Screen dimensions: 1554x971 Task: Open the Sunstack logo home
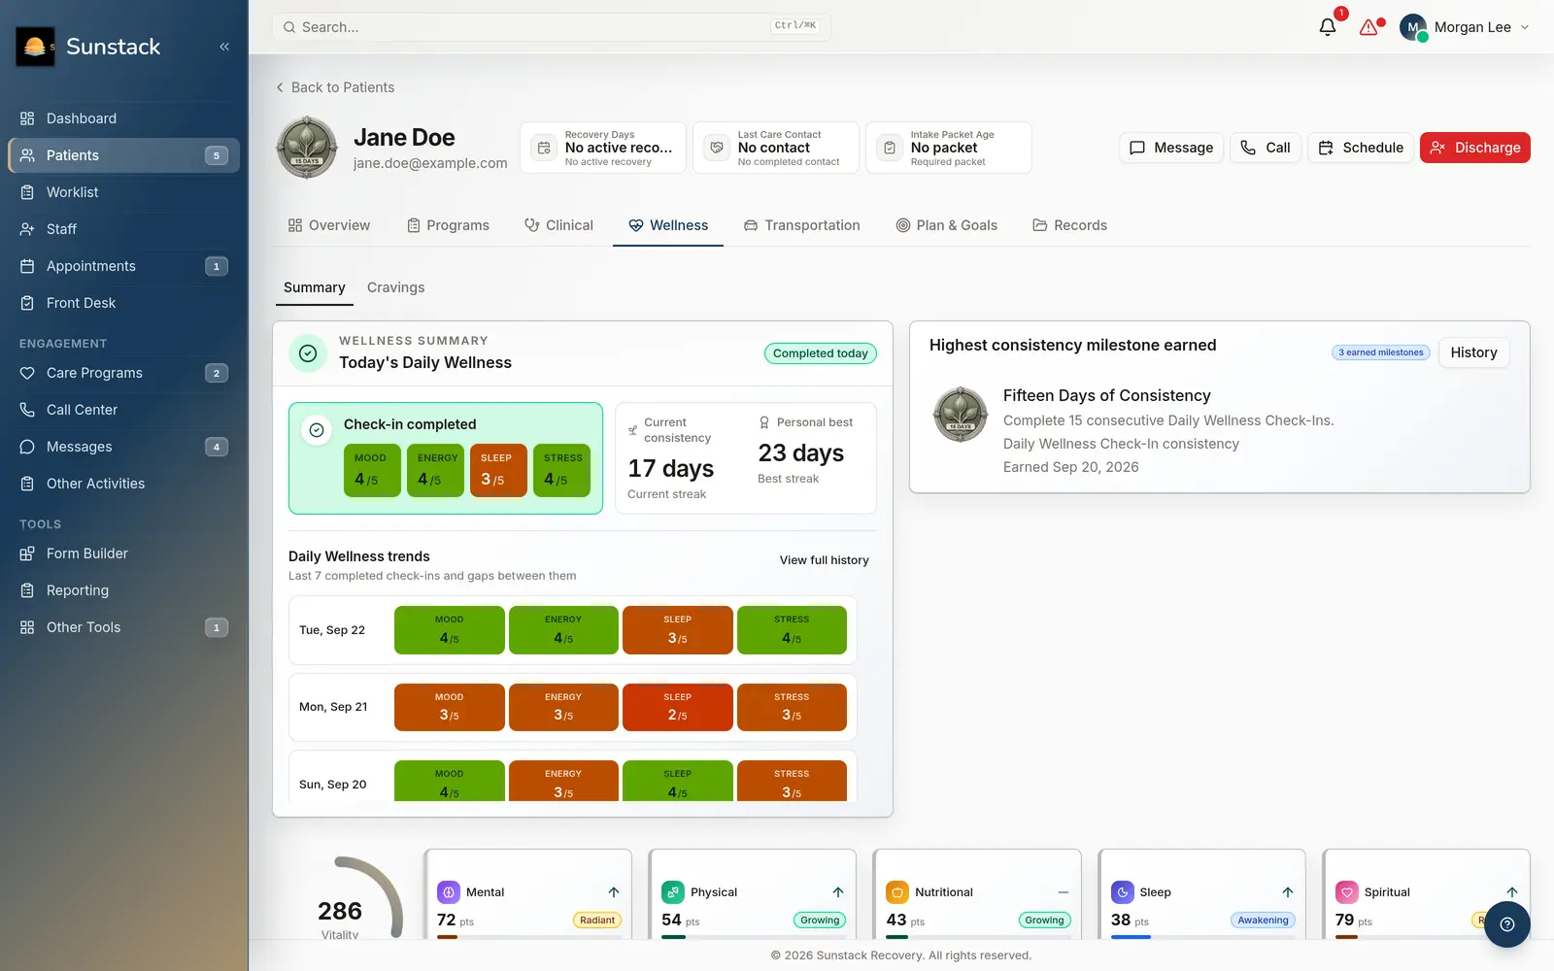click(x=35, y=47)
